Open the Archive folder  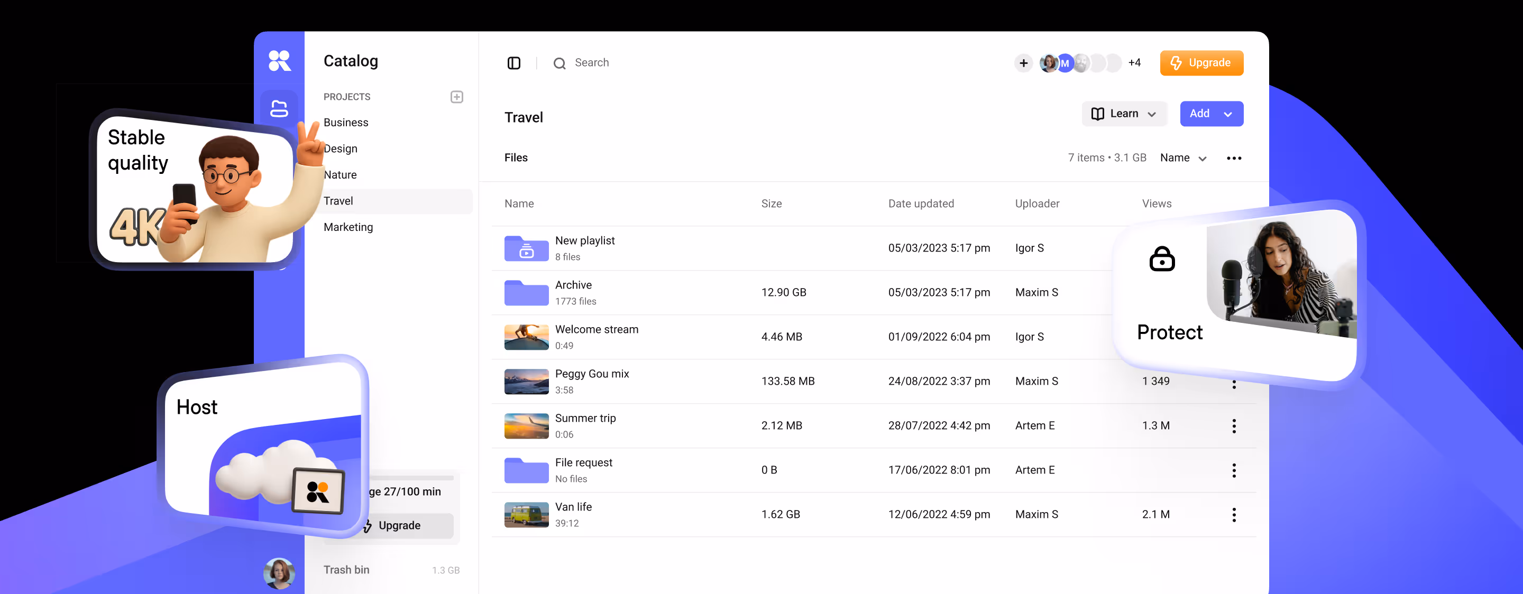526,293
